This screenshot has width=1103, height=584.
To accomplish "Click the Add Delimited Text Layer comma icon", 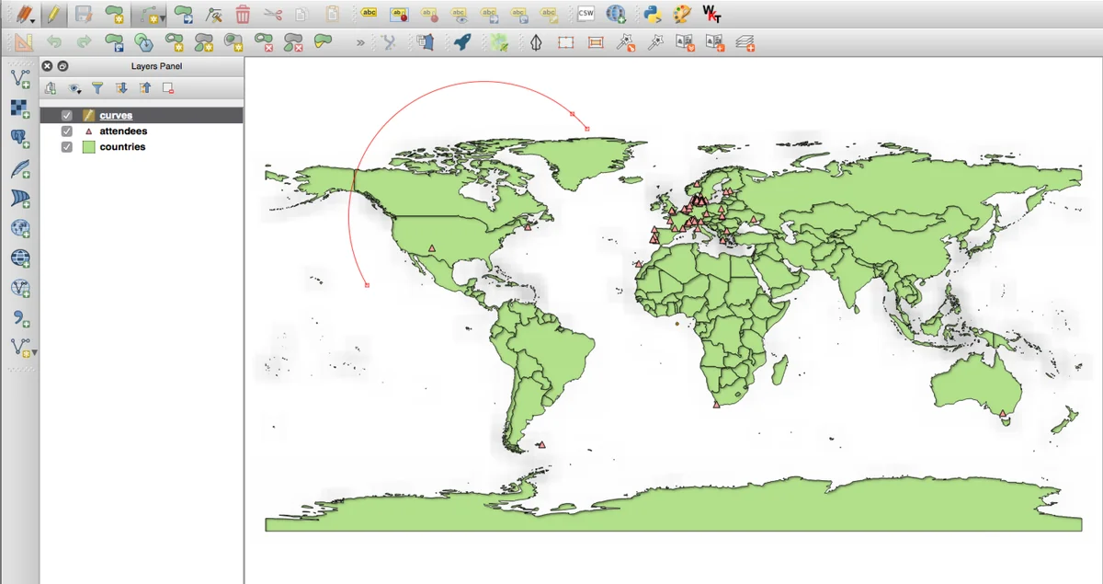I will pos(20,317).
